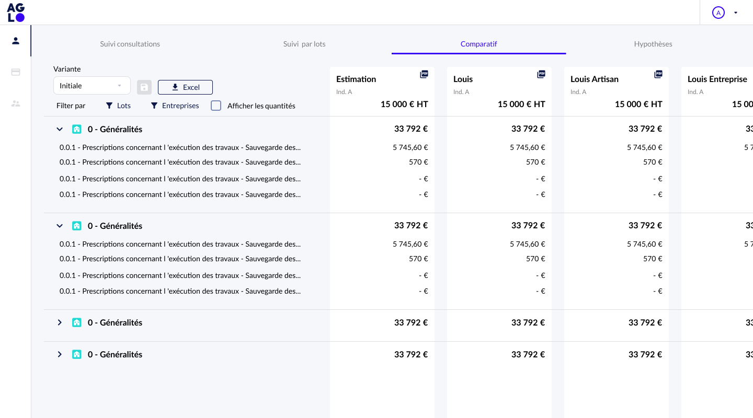This screenshot has width=753, height=418.
Task: Open the credit card sidebar icon
Action: (x=16, y=72)
